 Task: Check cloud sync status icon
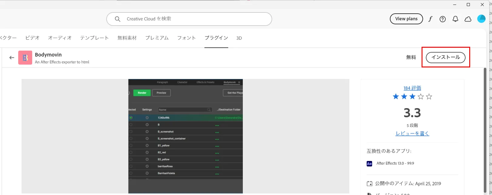[x=468, y=19]
